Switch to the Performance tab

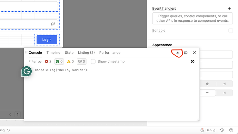pos(110,53)
